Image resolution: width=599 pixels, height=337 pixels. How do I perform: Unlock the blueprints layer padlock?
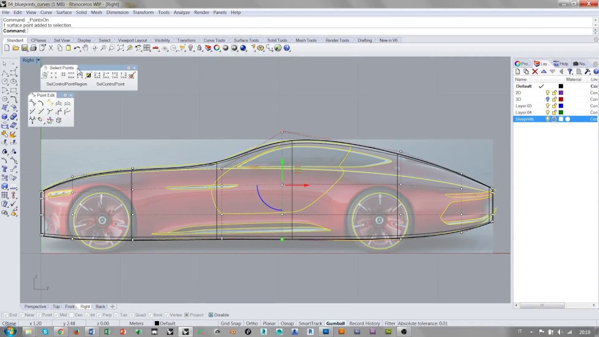[554, 119]
